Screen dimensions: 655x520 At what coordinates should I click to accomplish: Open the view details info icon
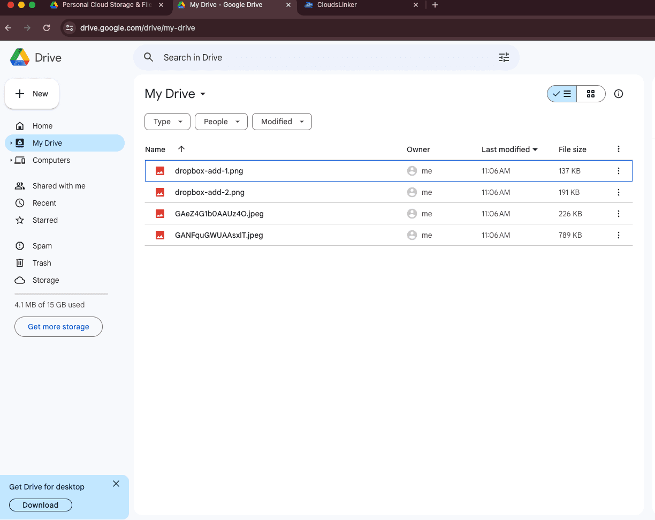[x=619, y=94]
